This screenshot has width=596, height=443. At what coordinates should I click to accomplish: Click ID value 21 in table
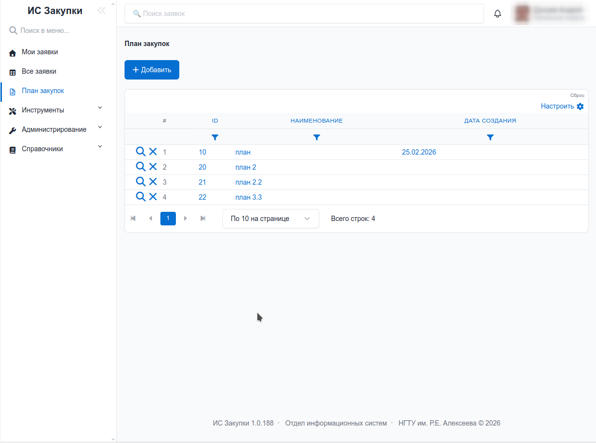[203, 182]
